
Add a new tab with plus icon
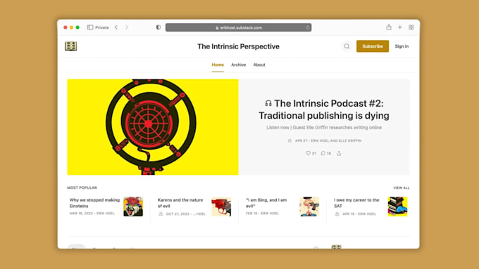tap(400, 27)
